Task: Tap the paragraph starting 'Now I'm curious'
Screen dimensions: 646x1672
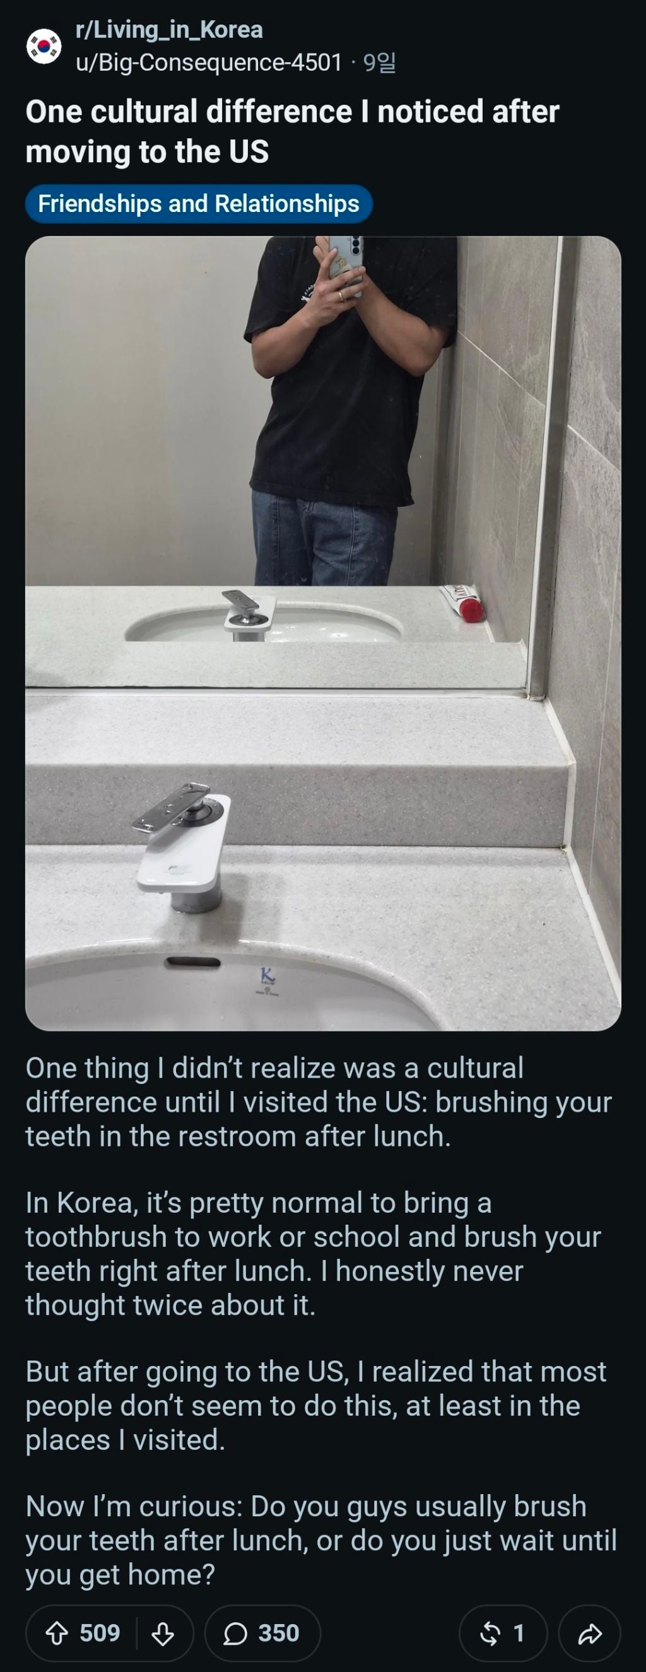Action: [321, 1540]
